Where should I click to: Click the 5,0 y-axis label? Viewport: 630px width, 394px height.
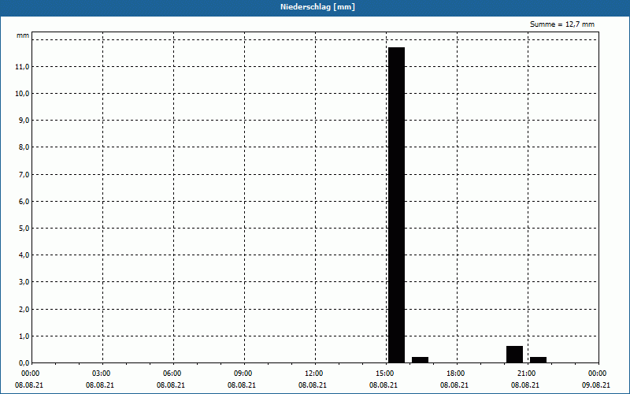coord(24,229)
